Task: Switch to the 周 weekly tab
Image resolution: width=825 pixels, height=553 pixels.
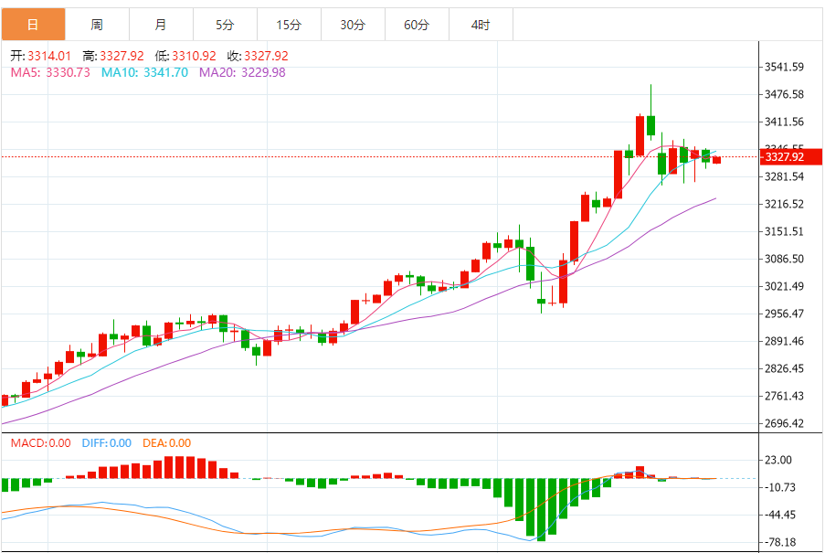Action: click(97, 24)
